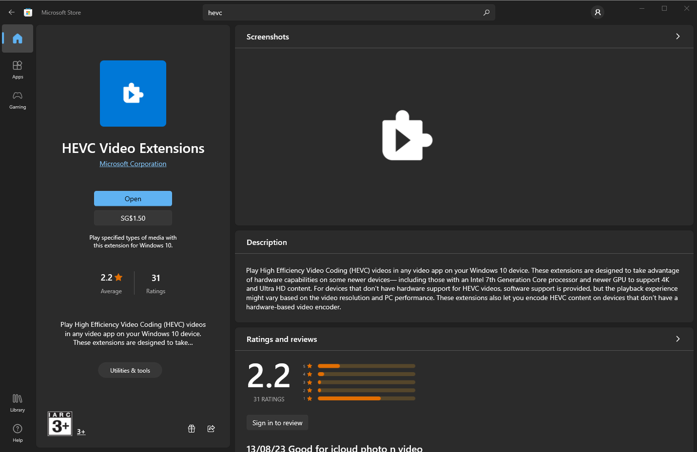697x452 pixels.
Task: Open the Gaming sidebar section
Action: [x=18, y=100]
